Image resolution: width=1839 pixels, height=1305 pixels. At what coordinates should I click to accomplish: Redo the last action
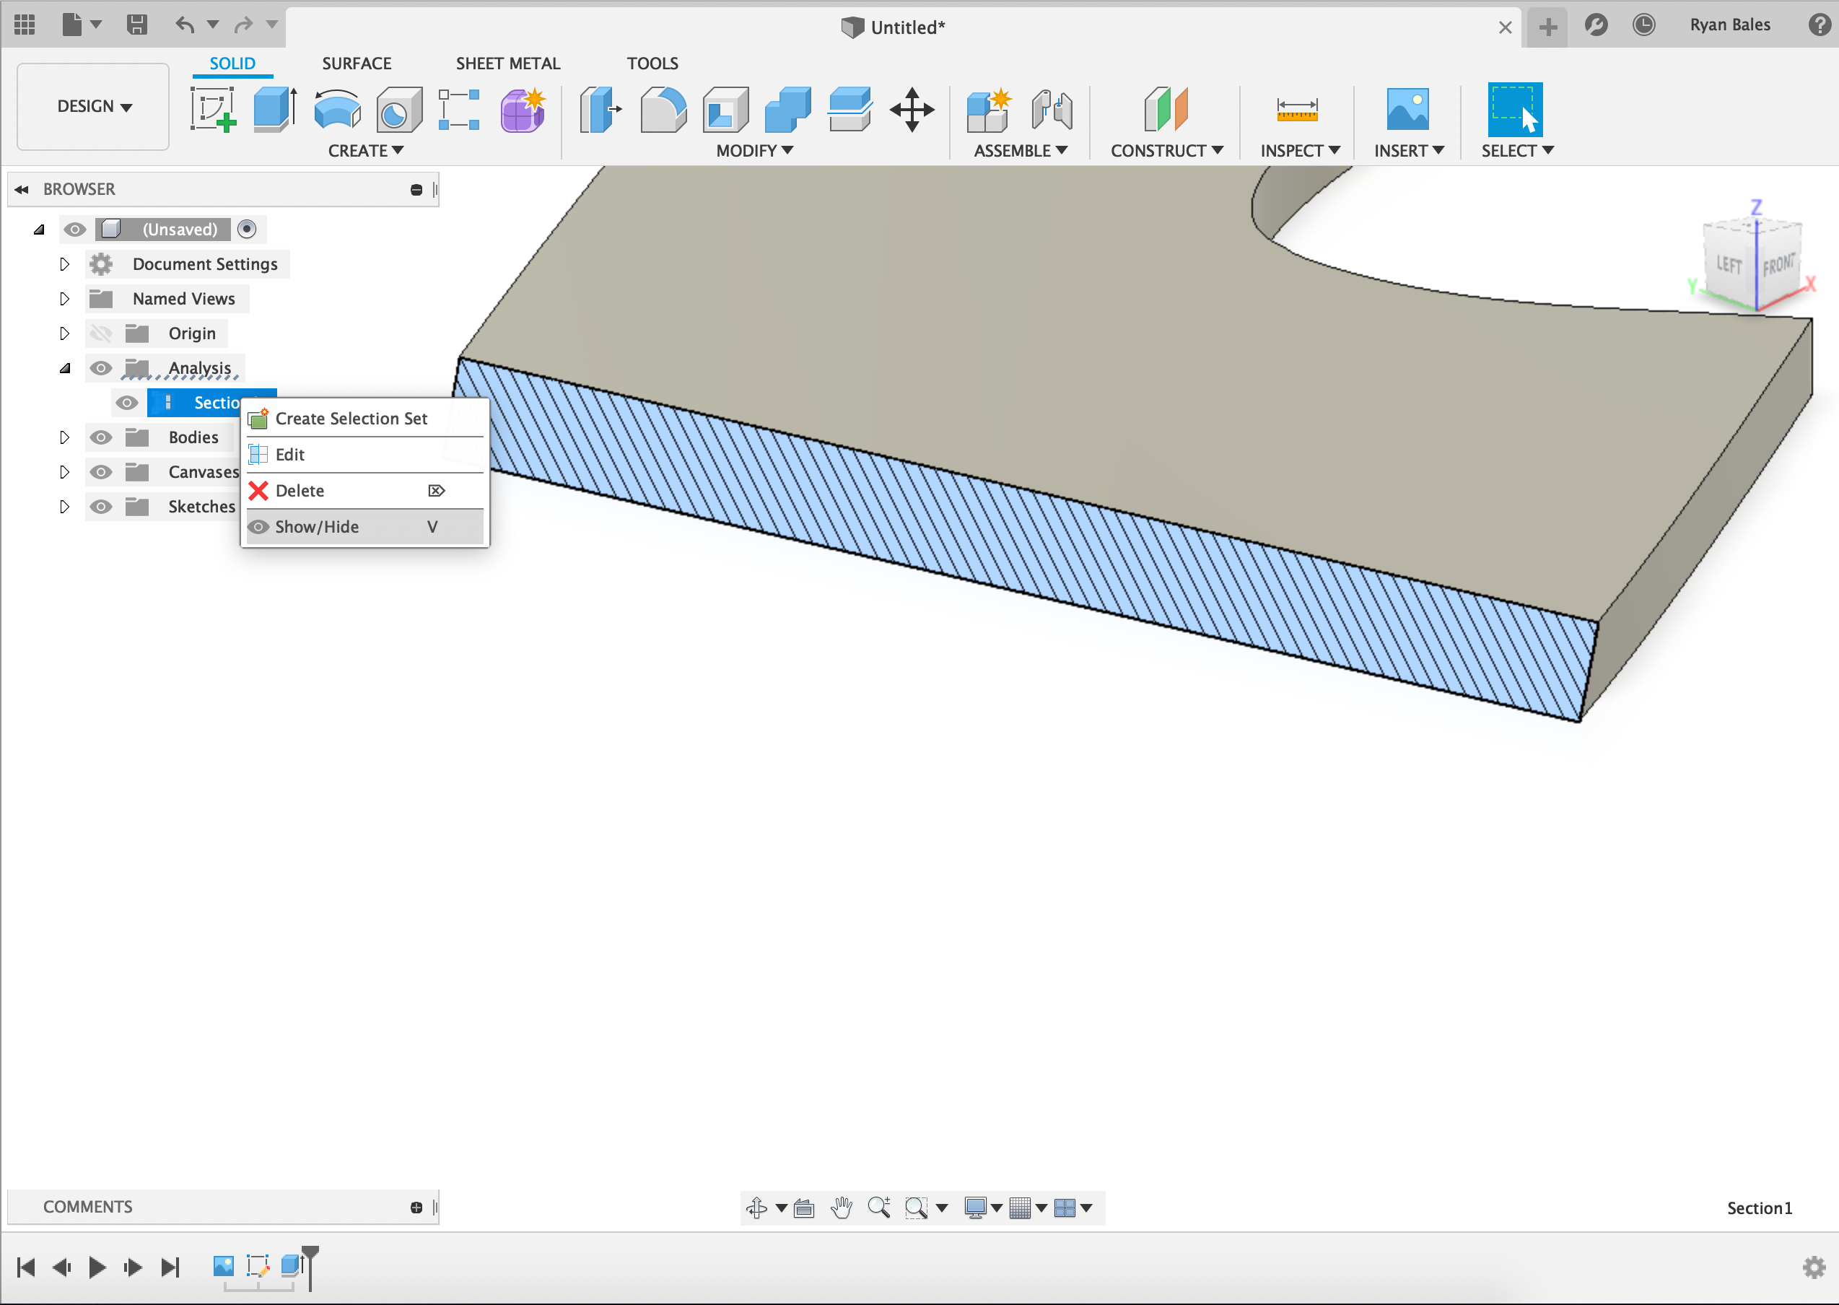click(244, 25)
